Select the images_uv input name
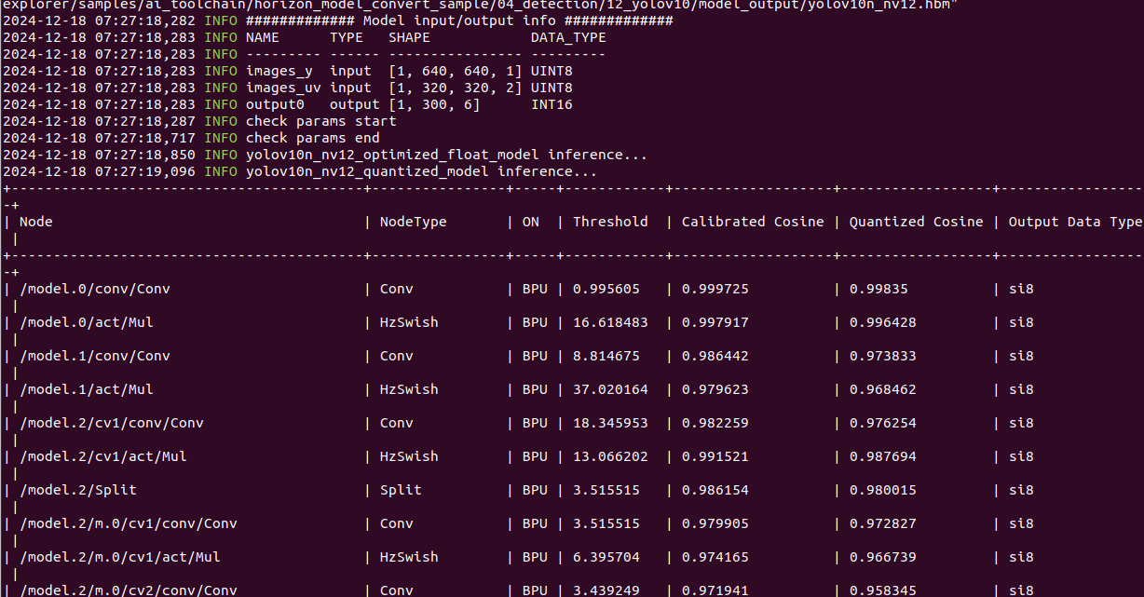1144x597 pixels. click(283, 88)
